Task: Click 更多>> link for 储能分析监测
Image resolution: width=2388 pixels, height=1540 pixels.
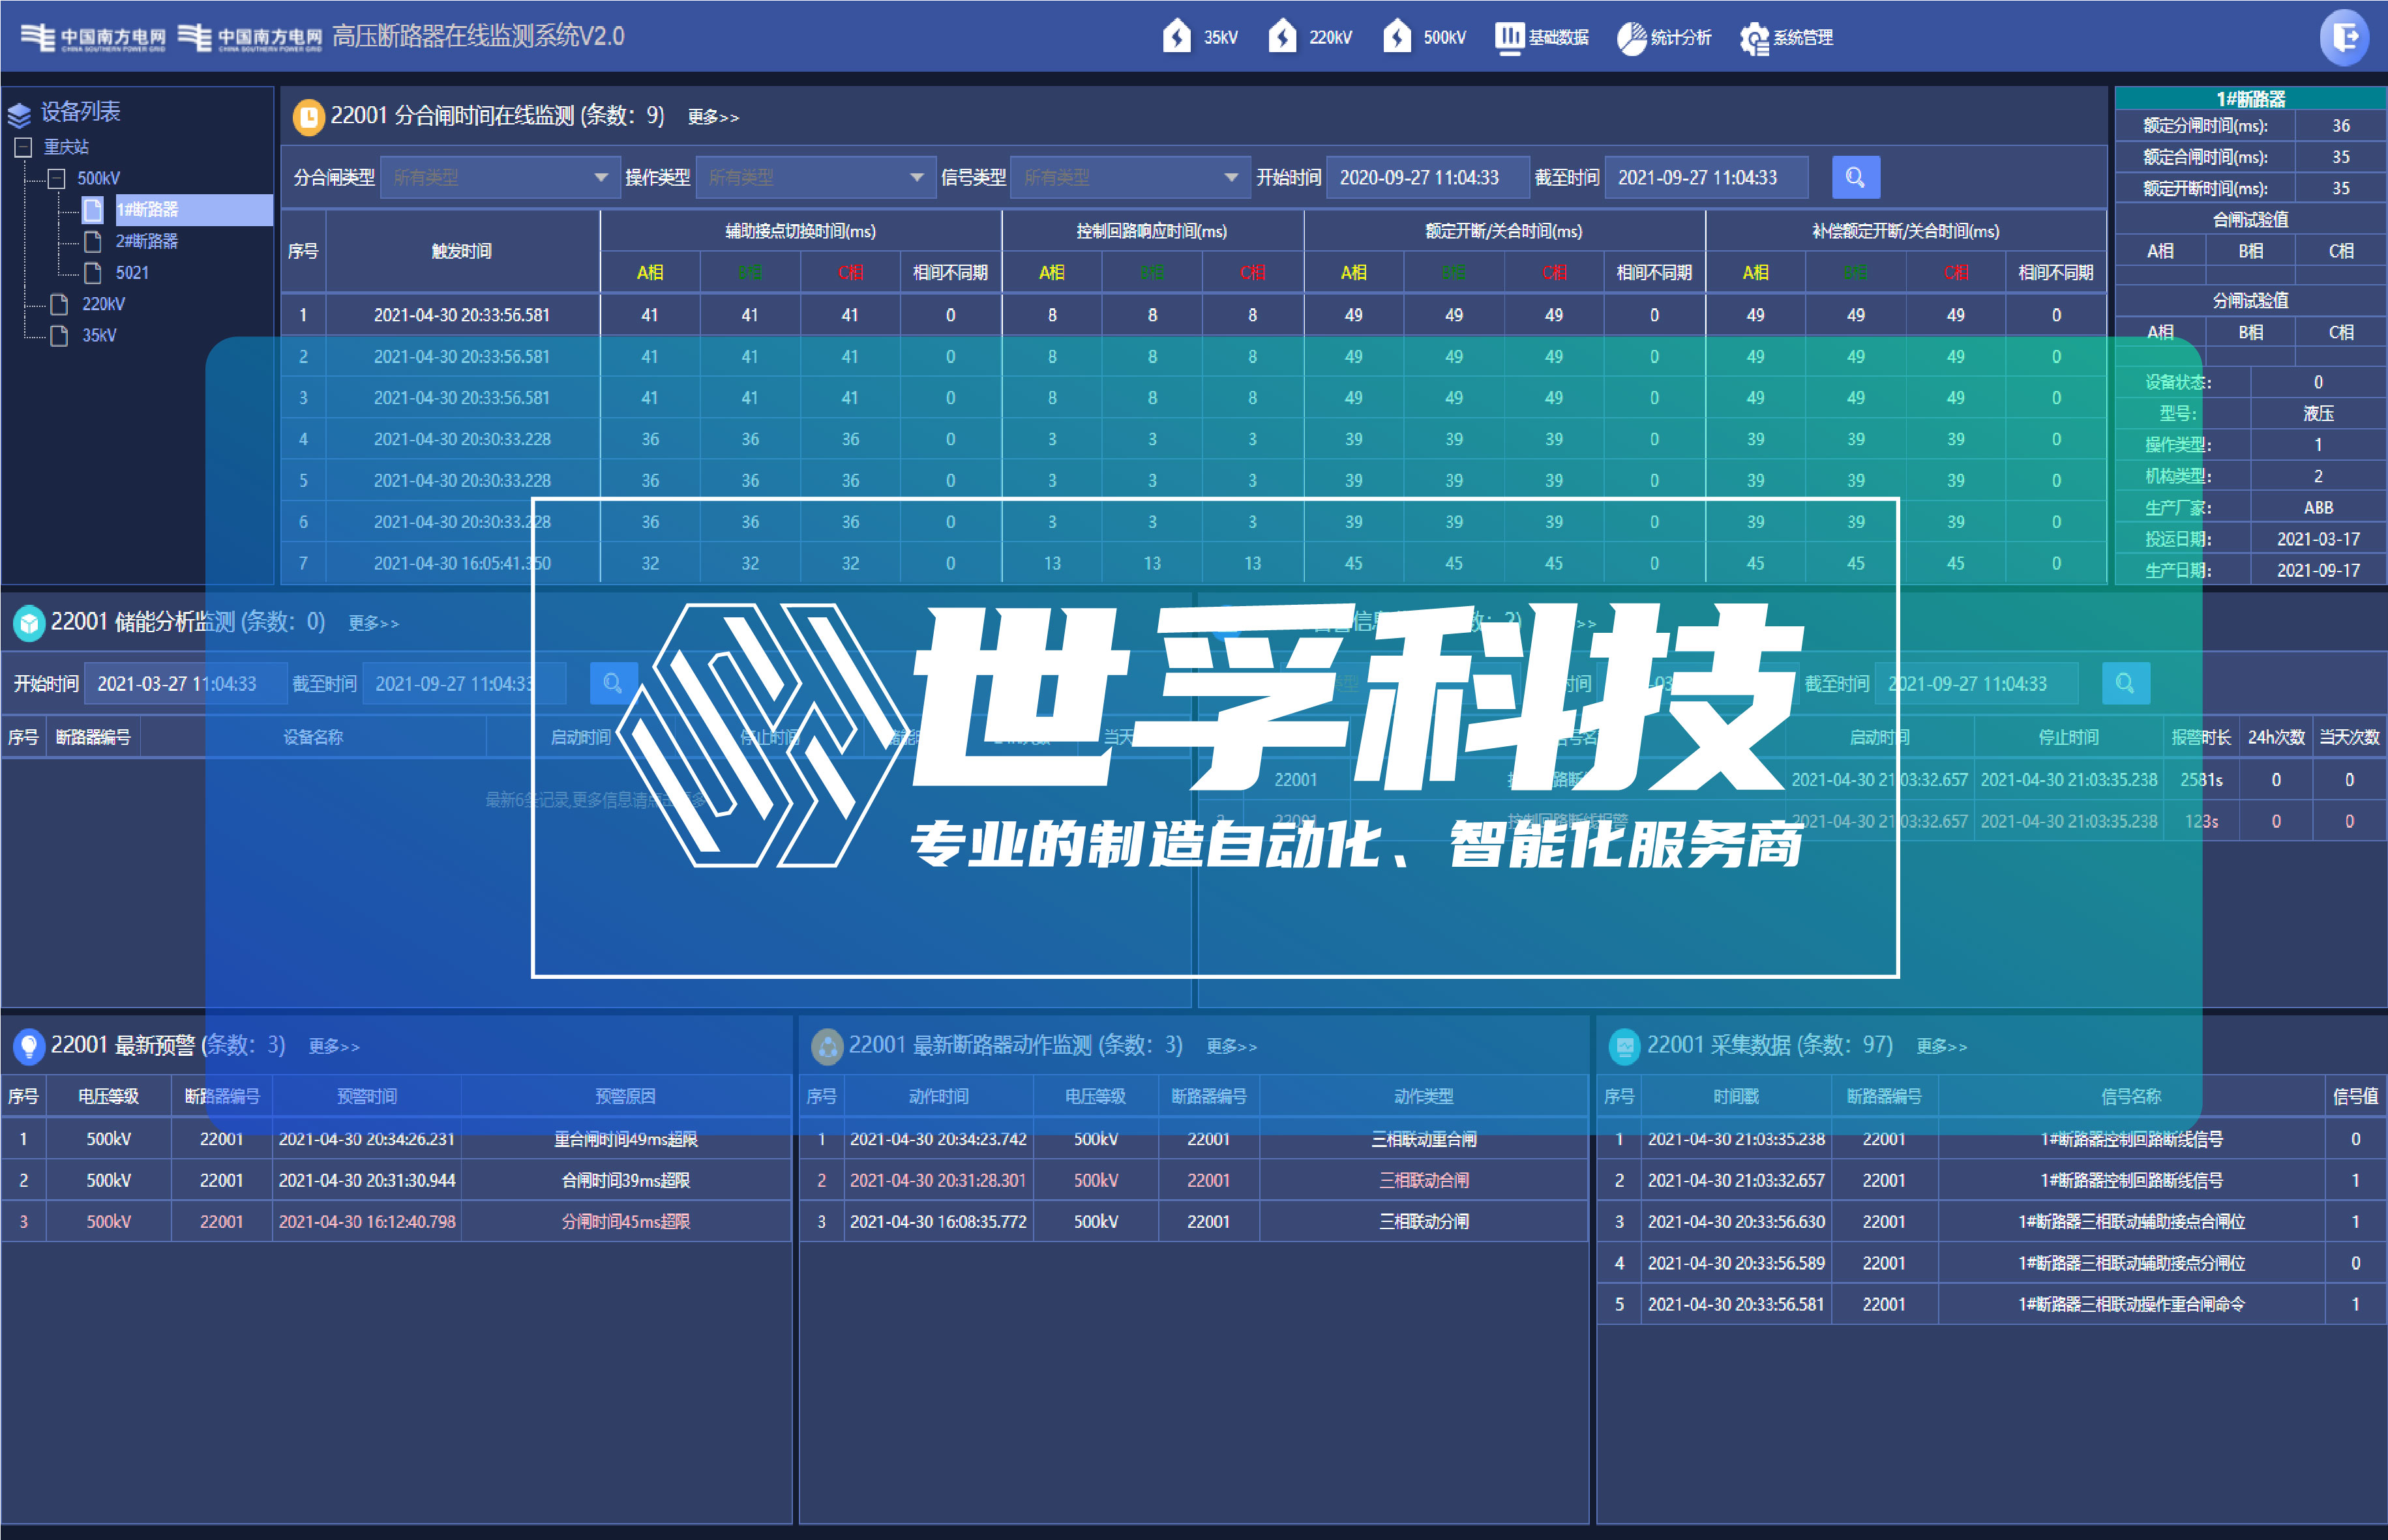Action: [373, 623]
